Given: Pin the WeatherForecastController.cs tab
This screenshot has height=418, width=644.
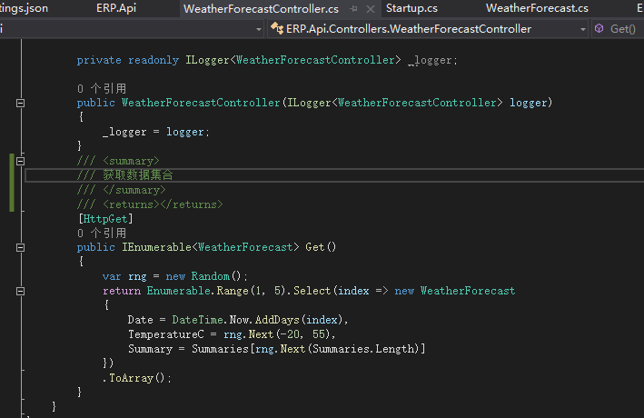Looking at the screenshot, I should click(x=353, y=8).
